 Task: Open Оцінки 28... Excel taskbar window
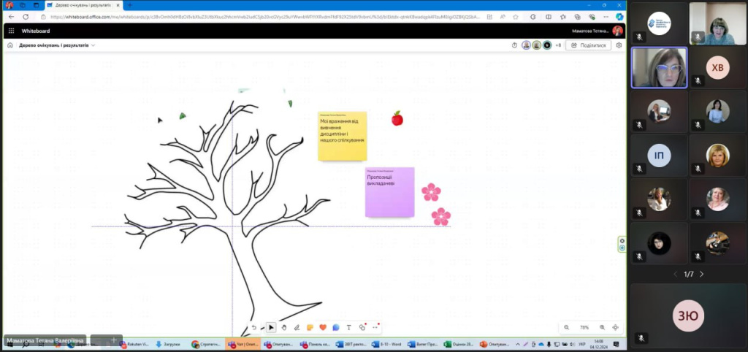(459, 344)
